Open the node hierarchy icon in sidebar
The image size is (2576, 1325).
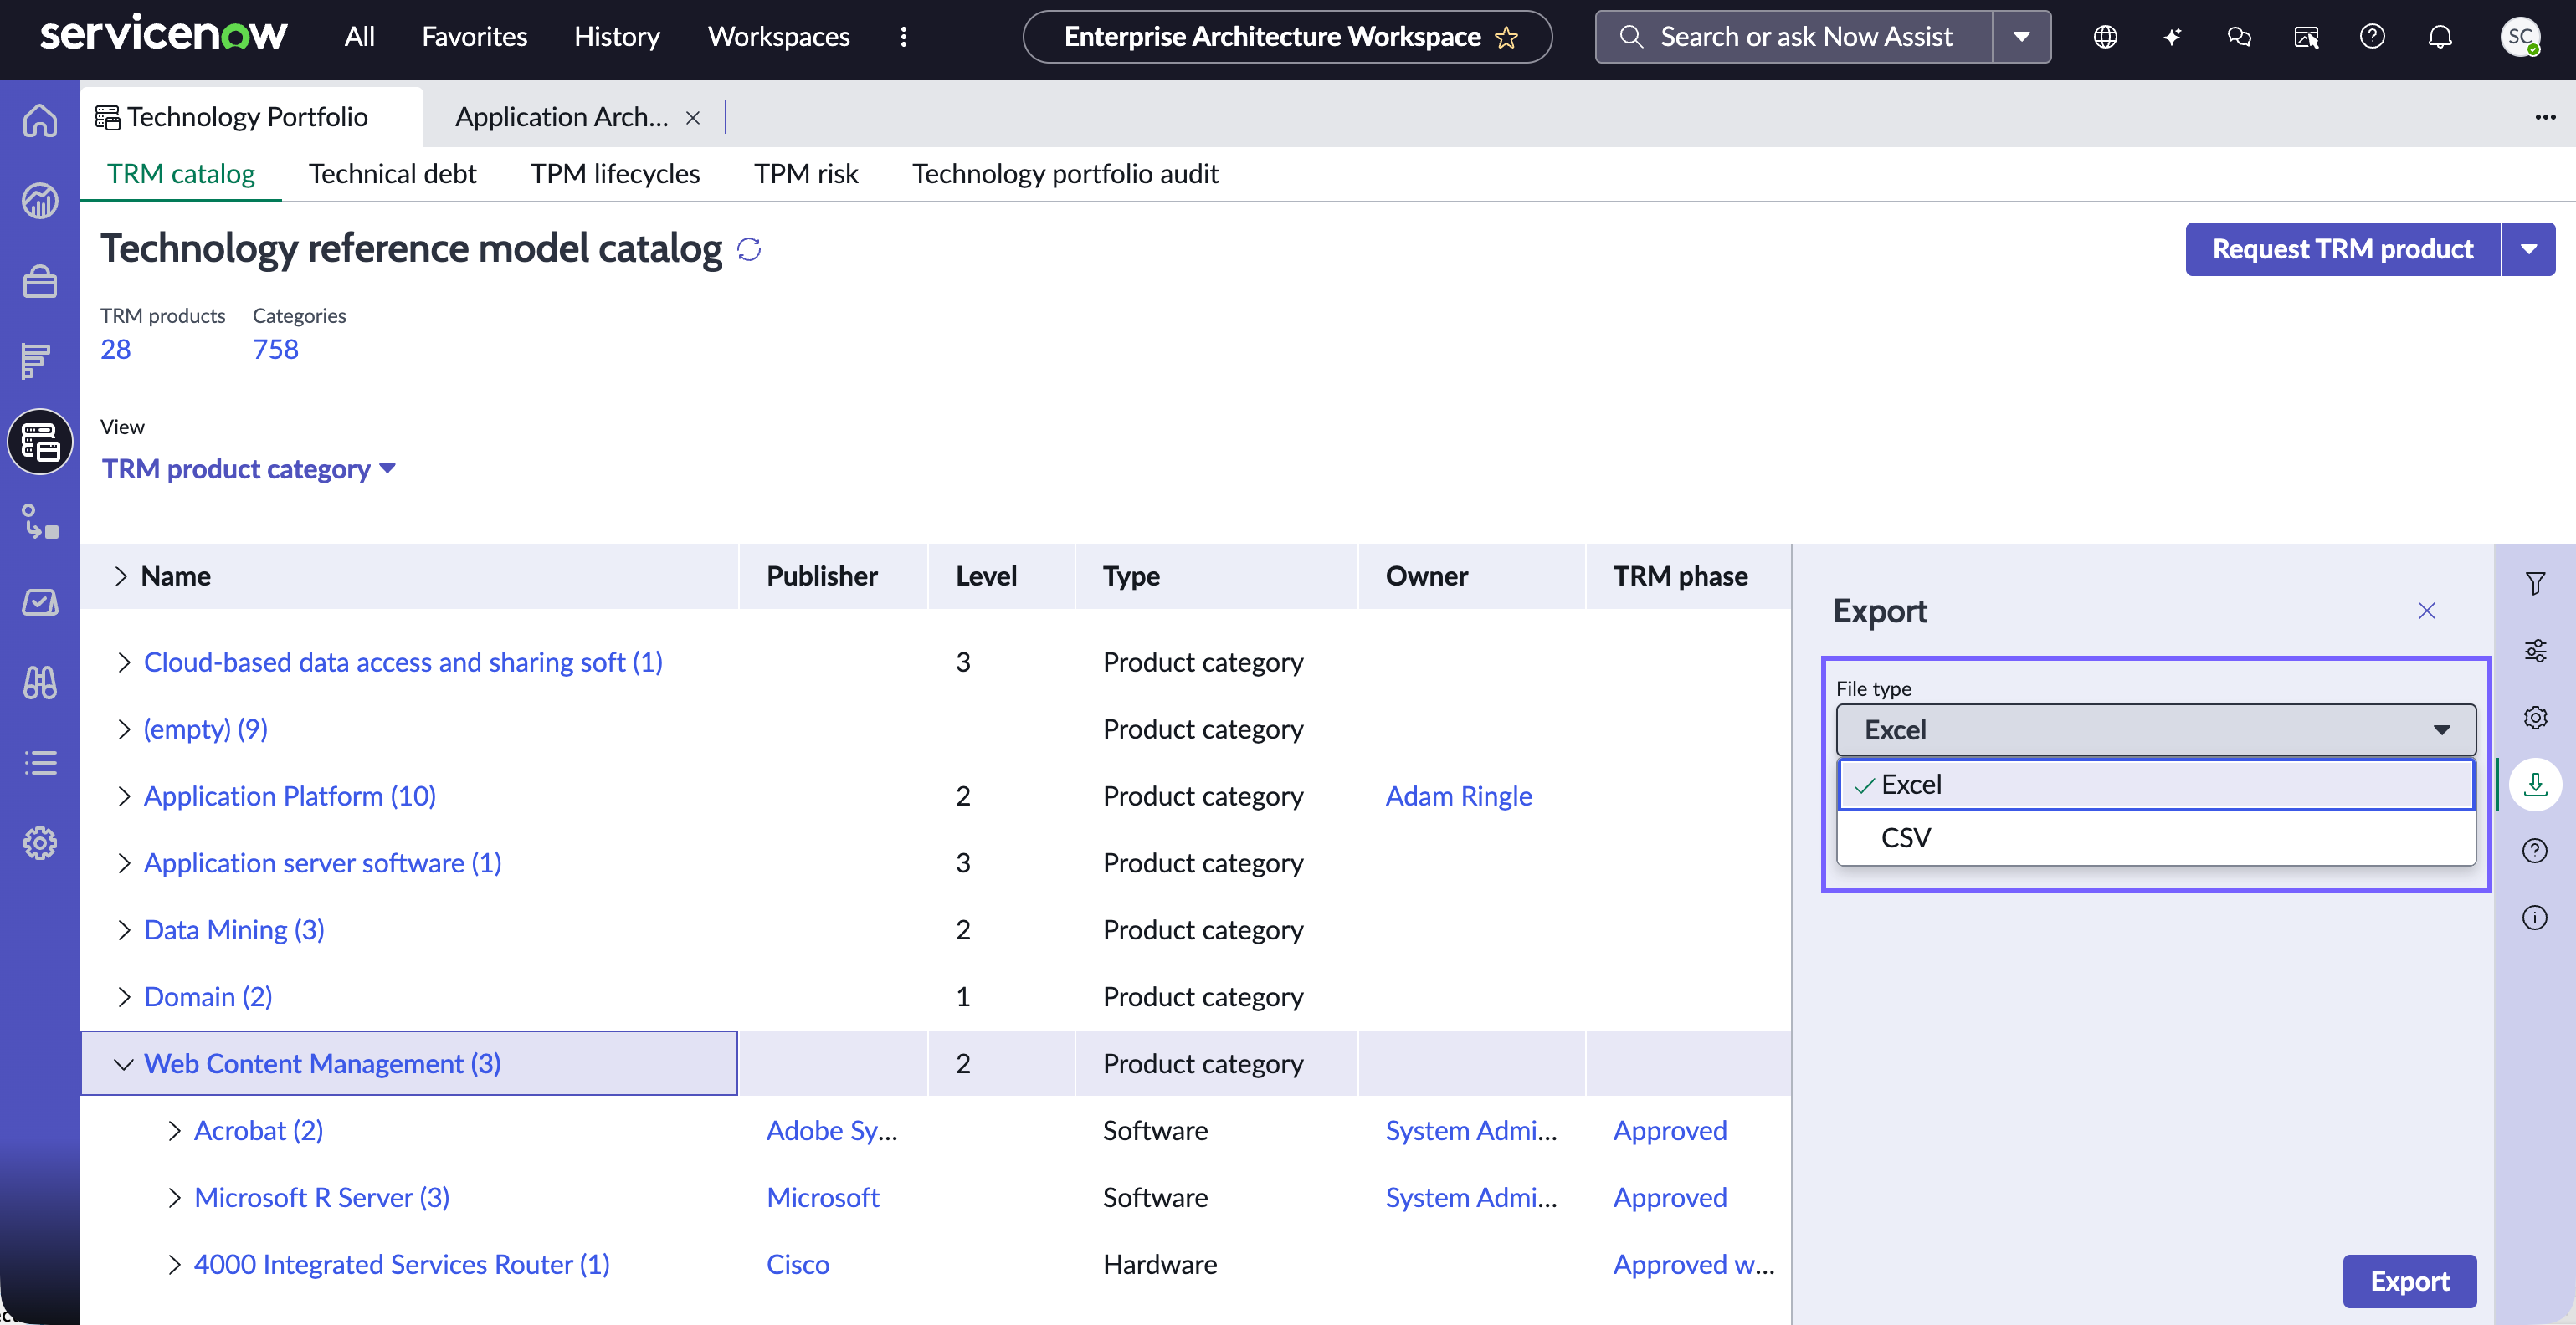40,522
